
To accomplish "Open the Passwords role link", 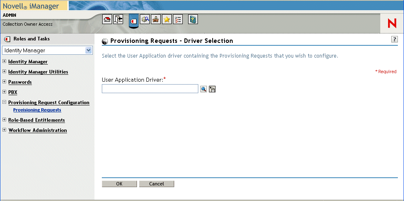I will [20, 82].
